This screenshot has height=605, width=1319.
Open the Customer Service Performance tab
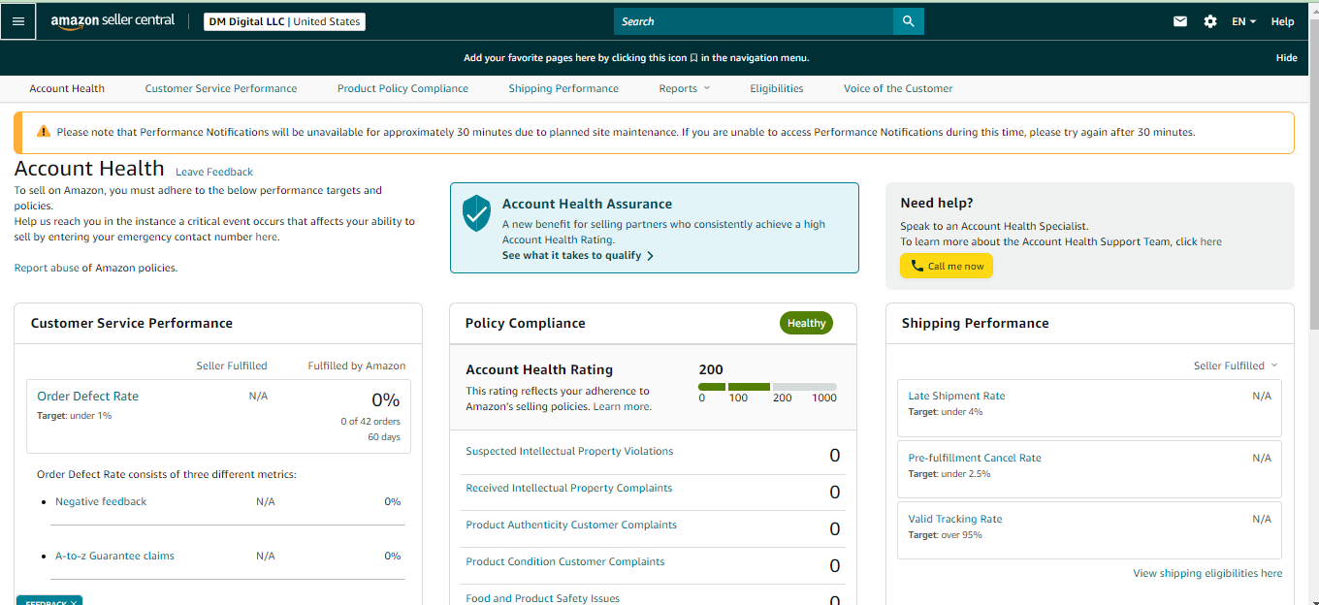click(221, 88)
